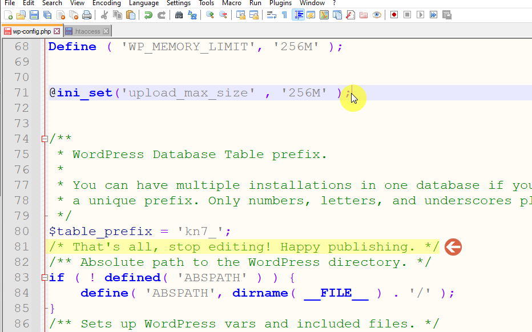Open the Folder as Workspace panel

364,15
